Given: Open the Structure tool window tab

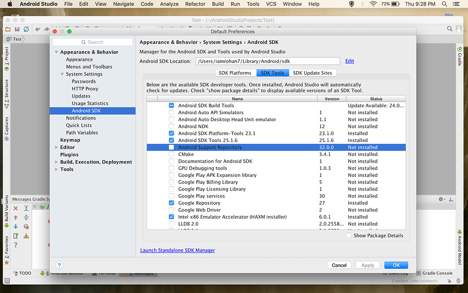Looking at the screenshot, I should tap(7, 94).
